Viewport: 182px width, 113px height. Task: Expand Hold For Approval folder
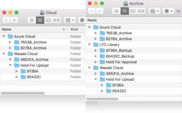coord(96,62)
